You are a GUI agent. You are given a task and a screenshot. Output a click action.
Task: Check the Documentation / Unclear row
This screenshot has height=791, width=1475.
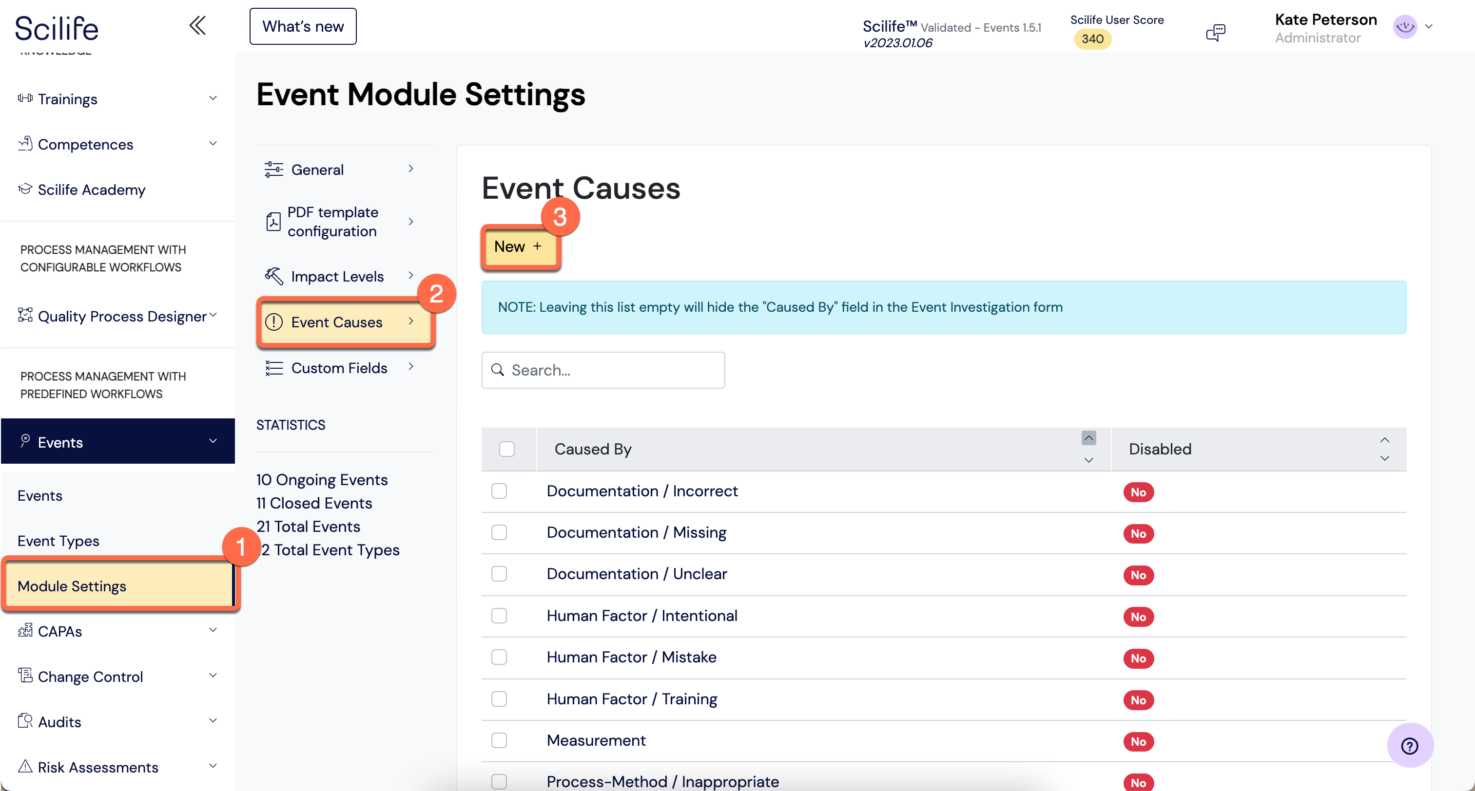point(499,573)
